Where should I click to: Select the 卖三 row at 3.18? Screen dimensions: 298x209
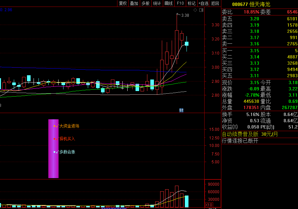(260, 31)
